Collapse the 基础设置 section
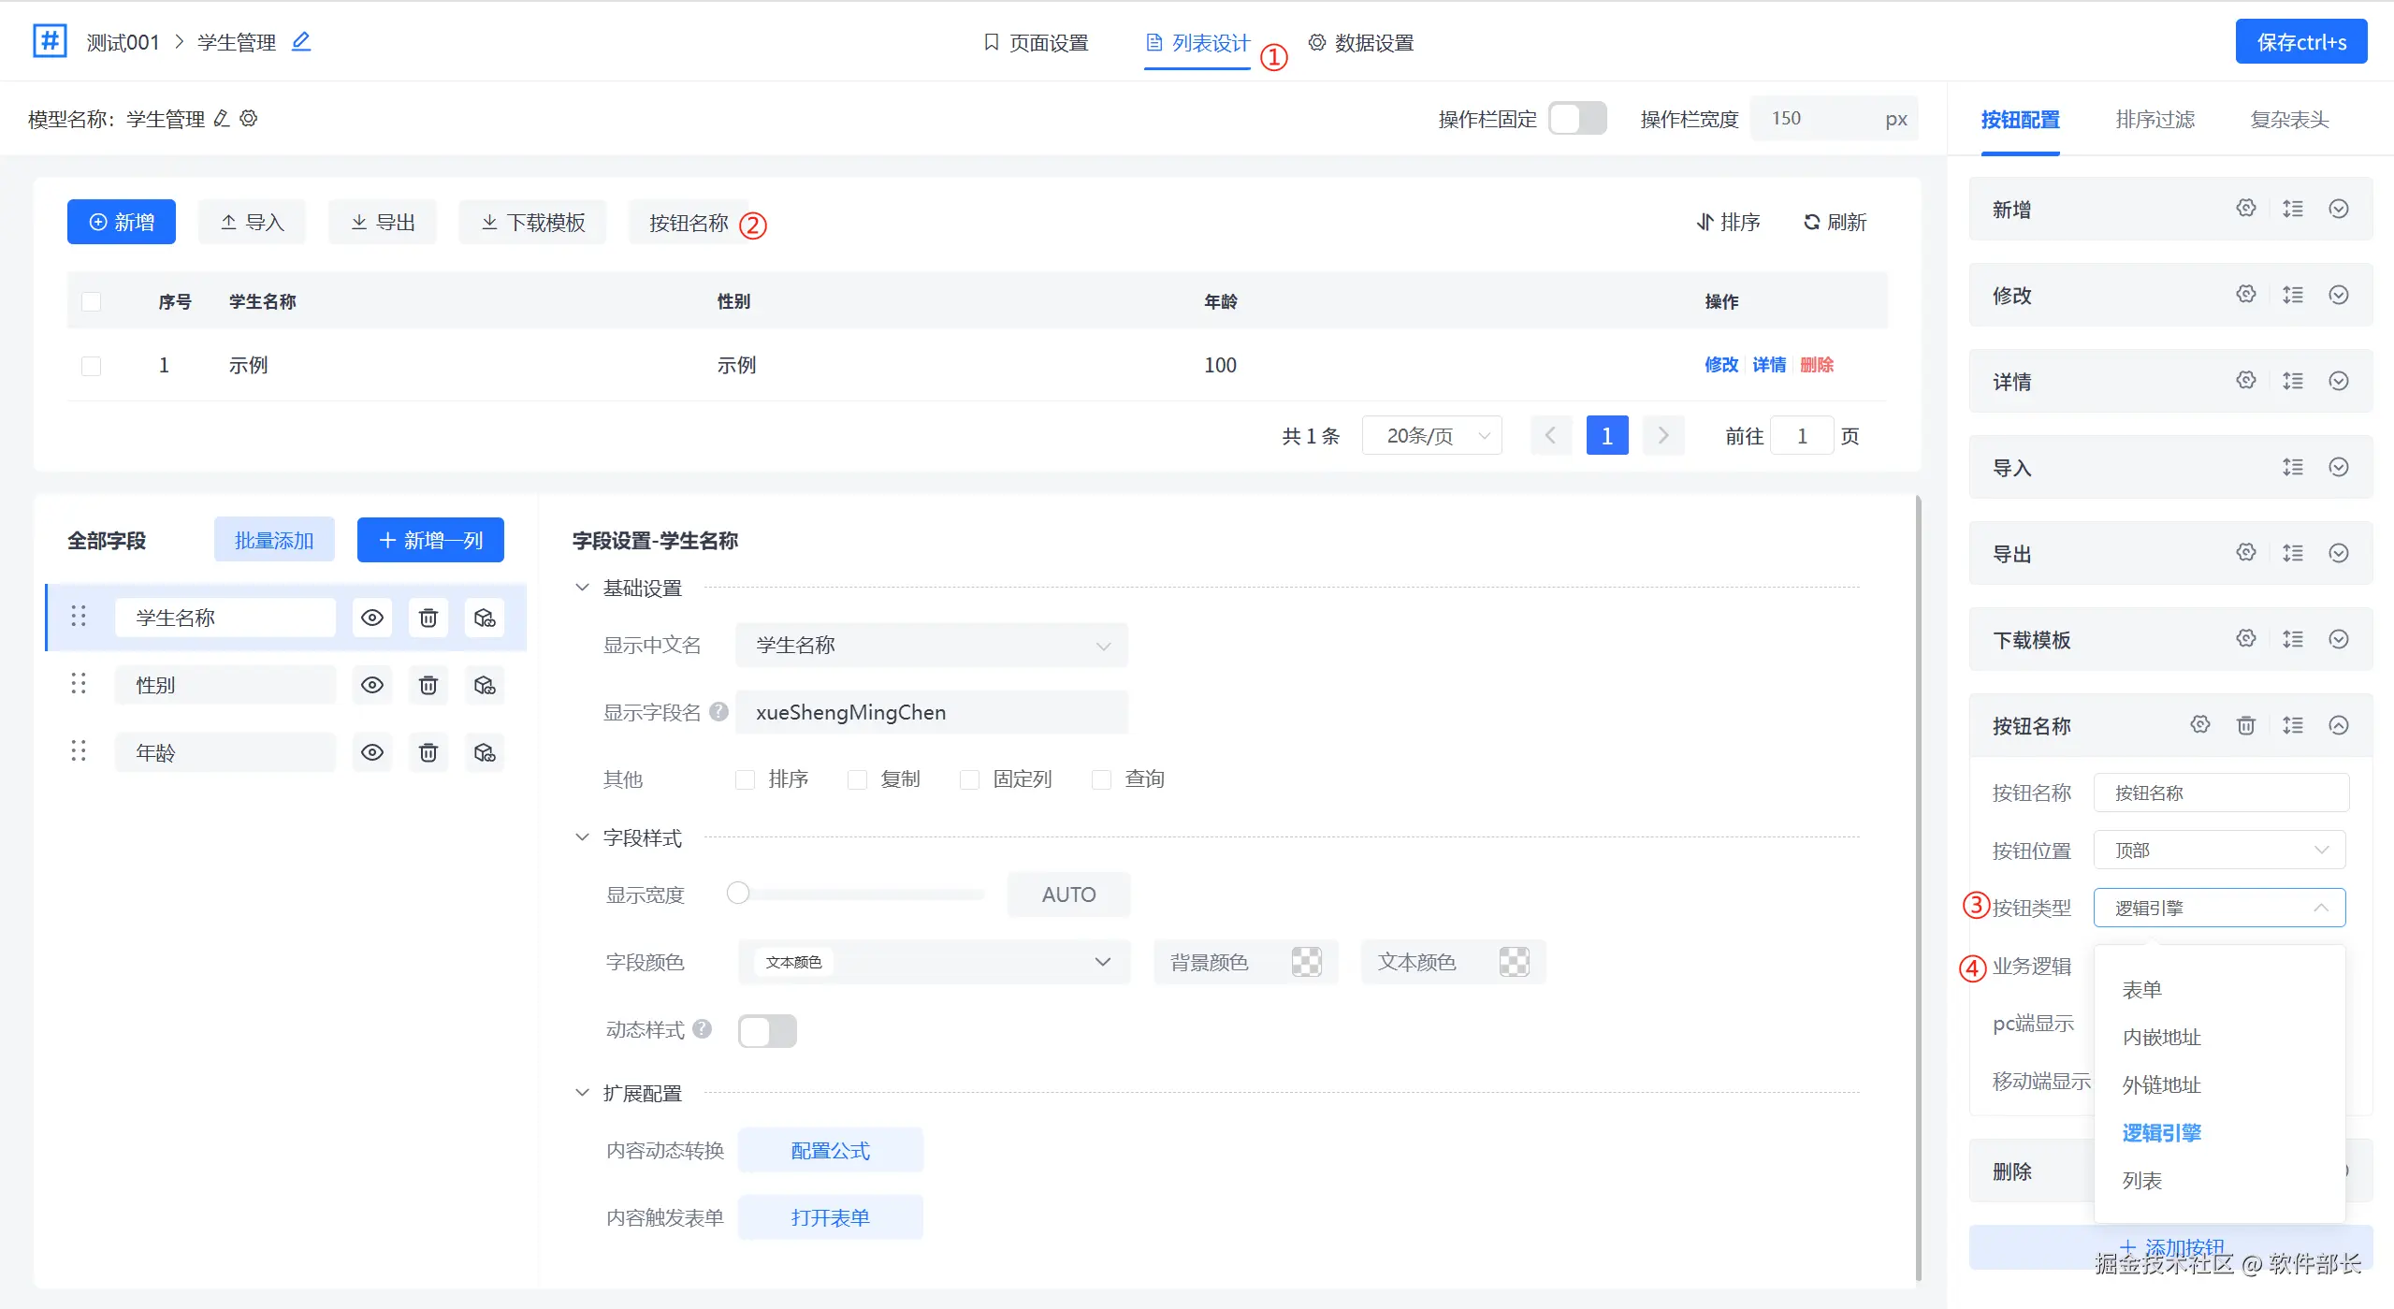2394x1309 pixels. [582, 588]
